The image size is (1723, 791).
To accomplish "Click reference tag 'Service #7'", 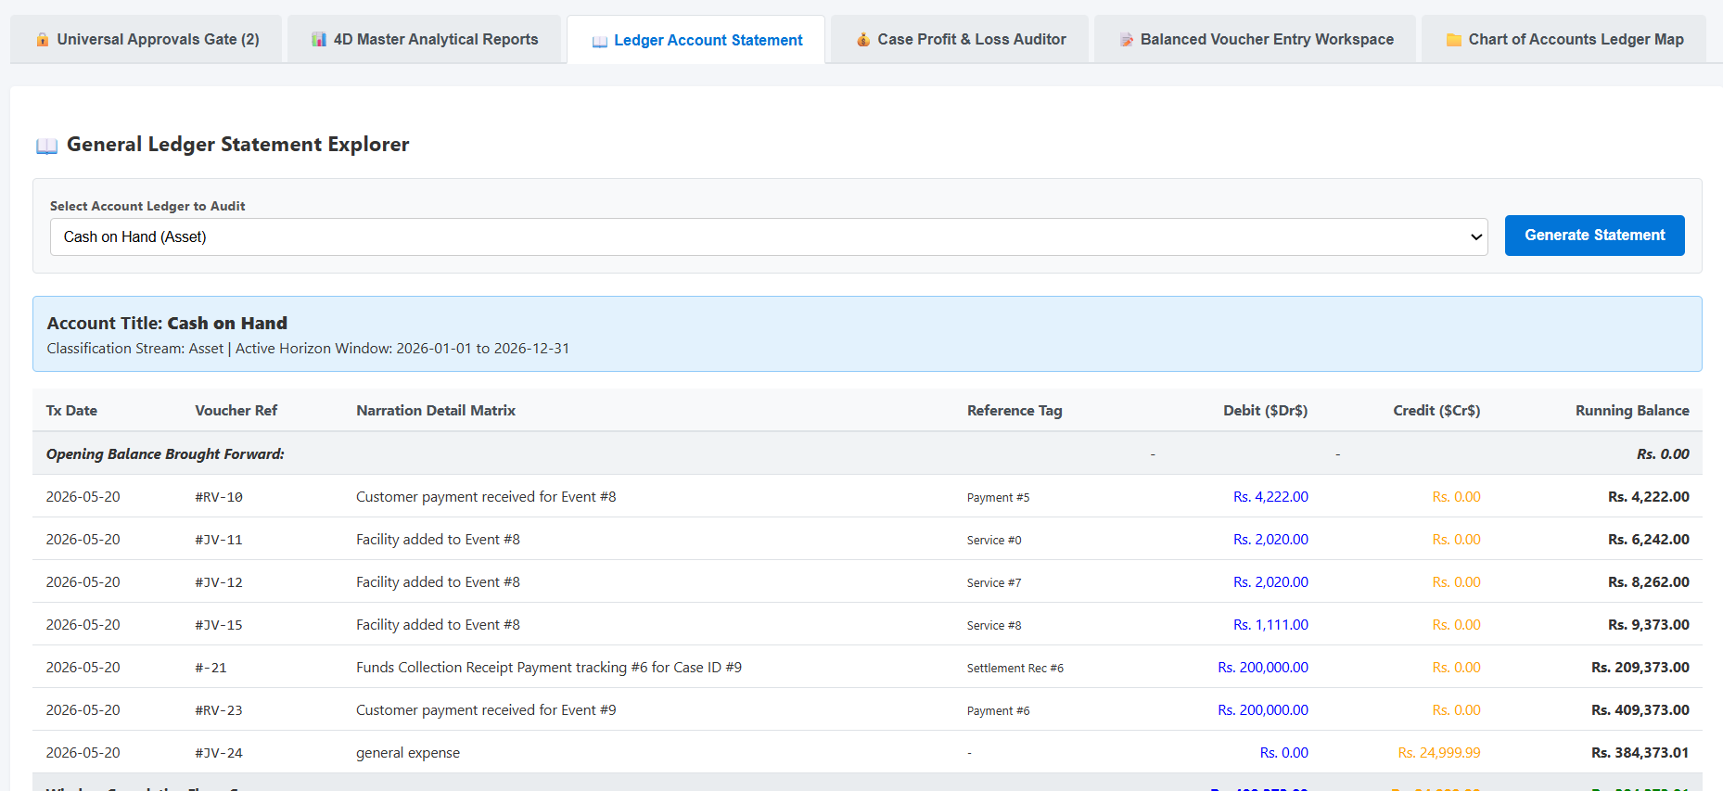I will [994, 583].
